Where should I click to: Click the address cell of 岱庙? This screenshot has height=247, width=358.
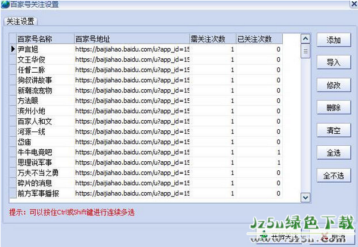[x=132, y=142]
